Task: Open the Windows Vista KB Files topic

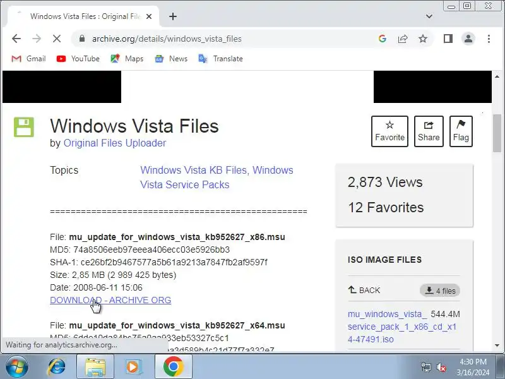Action: click(194, 170)
